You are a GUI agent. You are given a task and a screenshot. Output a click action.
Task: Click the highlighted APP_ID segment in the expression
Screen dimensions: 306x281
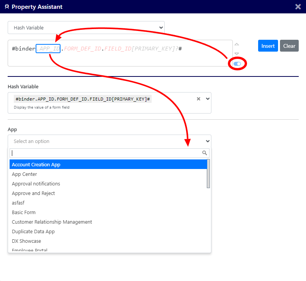(x=48, y=49)
